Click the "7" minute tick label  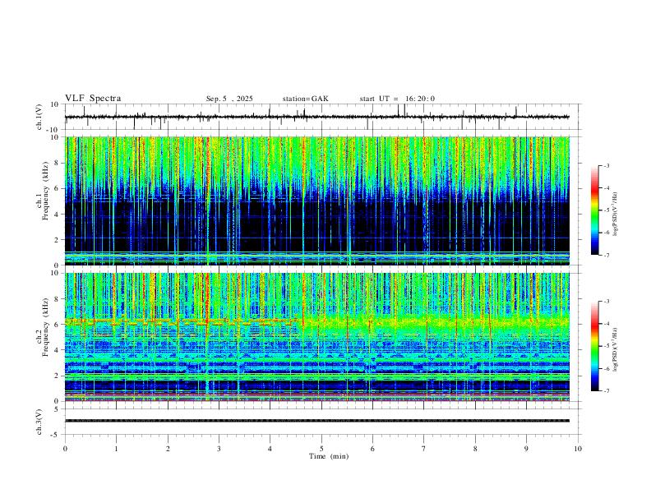coord(424,449)
